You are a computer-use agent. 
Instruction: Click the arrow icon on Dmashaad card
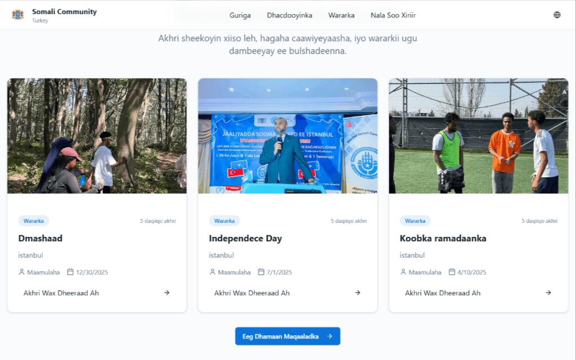(x=167, y=292)
